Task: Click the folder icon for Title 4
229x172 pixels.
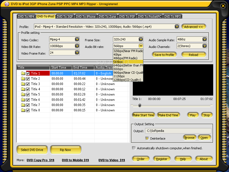Action: [x=23, y=89]
